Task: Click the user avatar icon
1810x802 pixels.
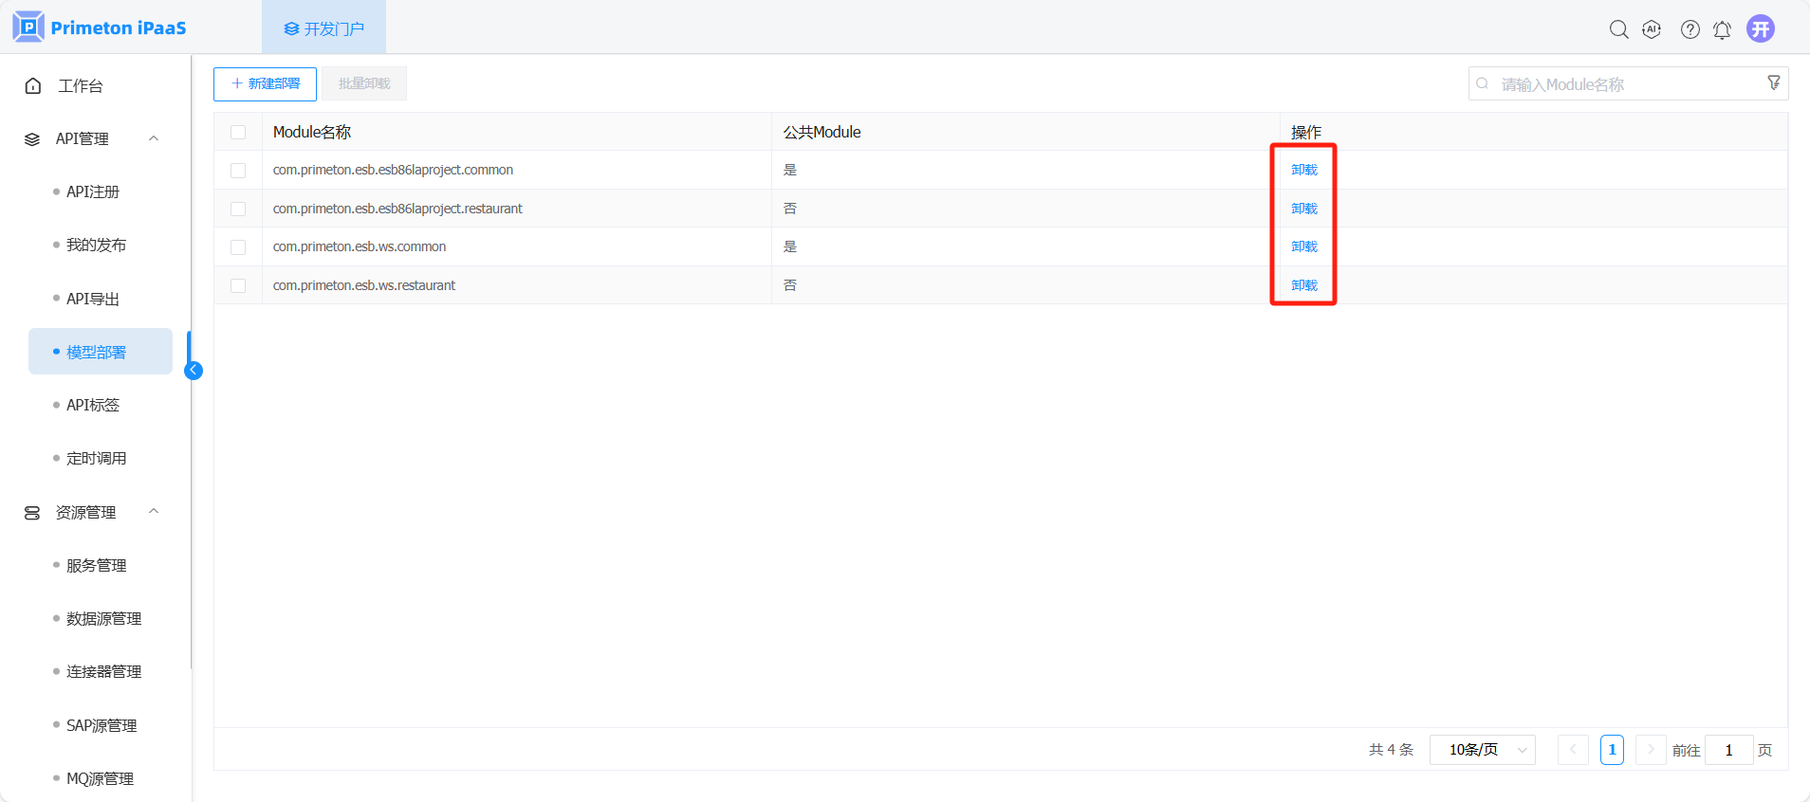Action: [x=1761, y=28]
